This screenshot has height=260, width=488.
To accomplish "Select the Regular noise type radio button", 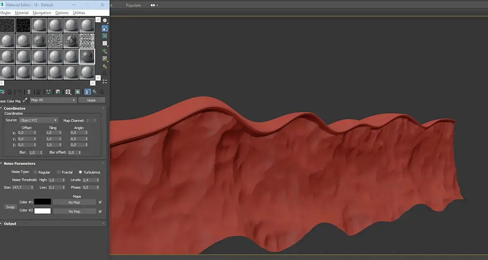I will click(x=36, y=172).
